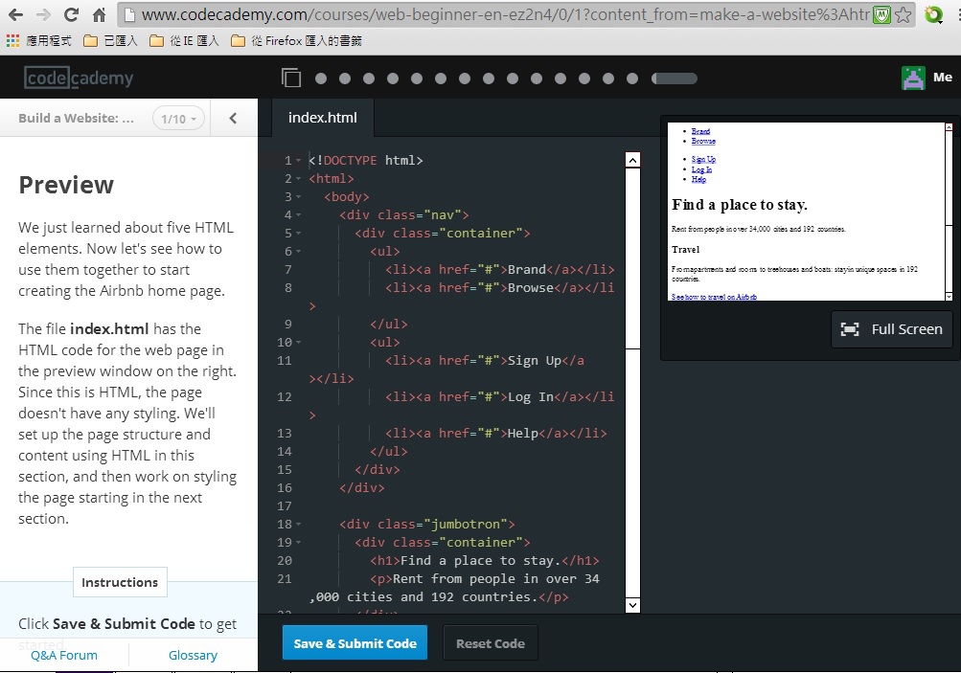Click the browser back arrow
961x673 pixels.
click(16, 14)
